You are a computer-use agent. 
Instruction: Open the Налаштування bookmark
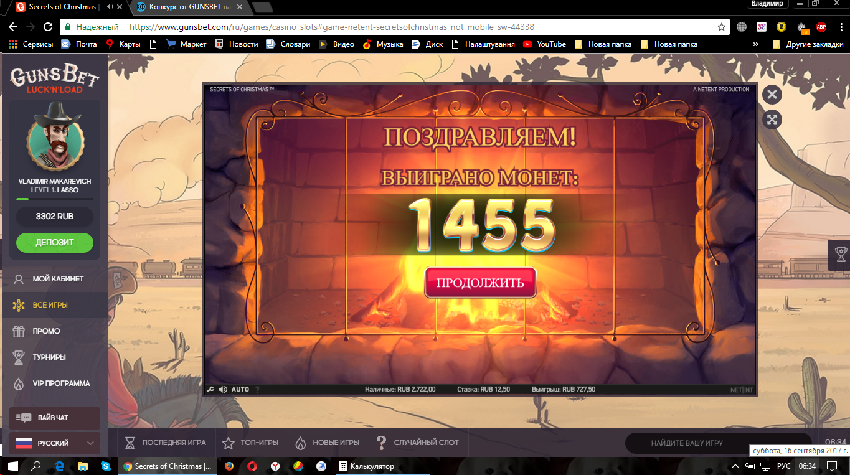(x=483, y=44)
